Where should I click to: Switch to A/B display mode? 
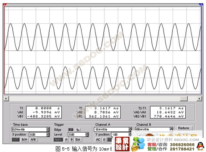coord(33,140)
